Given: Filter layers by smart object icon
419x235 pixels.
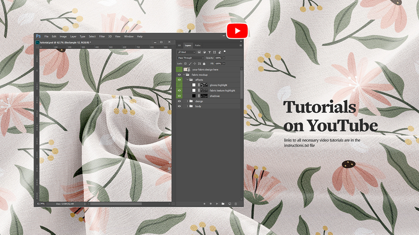Looking at the screenshot, I should coord(220,52).
